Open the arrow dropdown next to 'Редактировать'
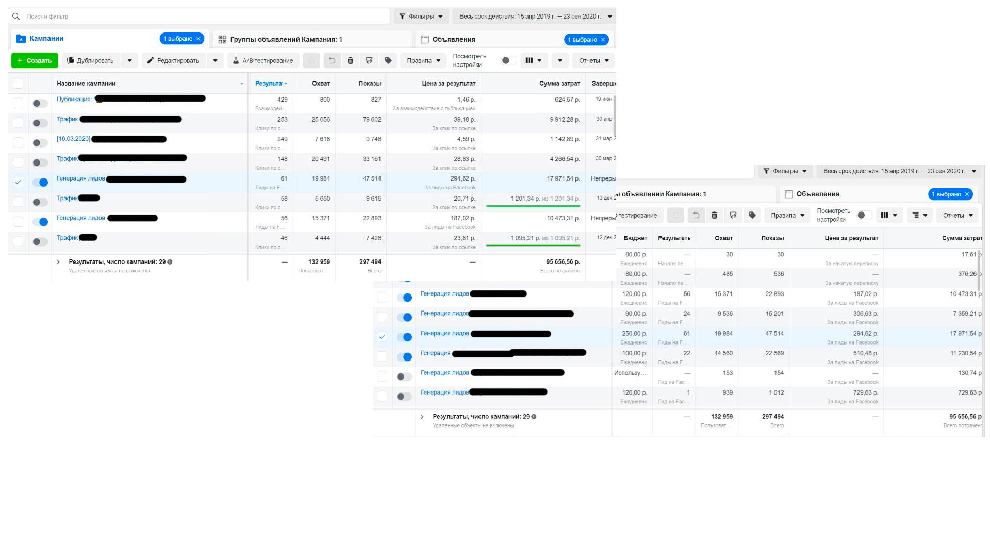 coord(215,61)
